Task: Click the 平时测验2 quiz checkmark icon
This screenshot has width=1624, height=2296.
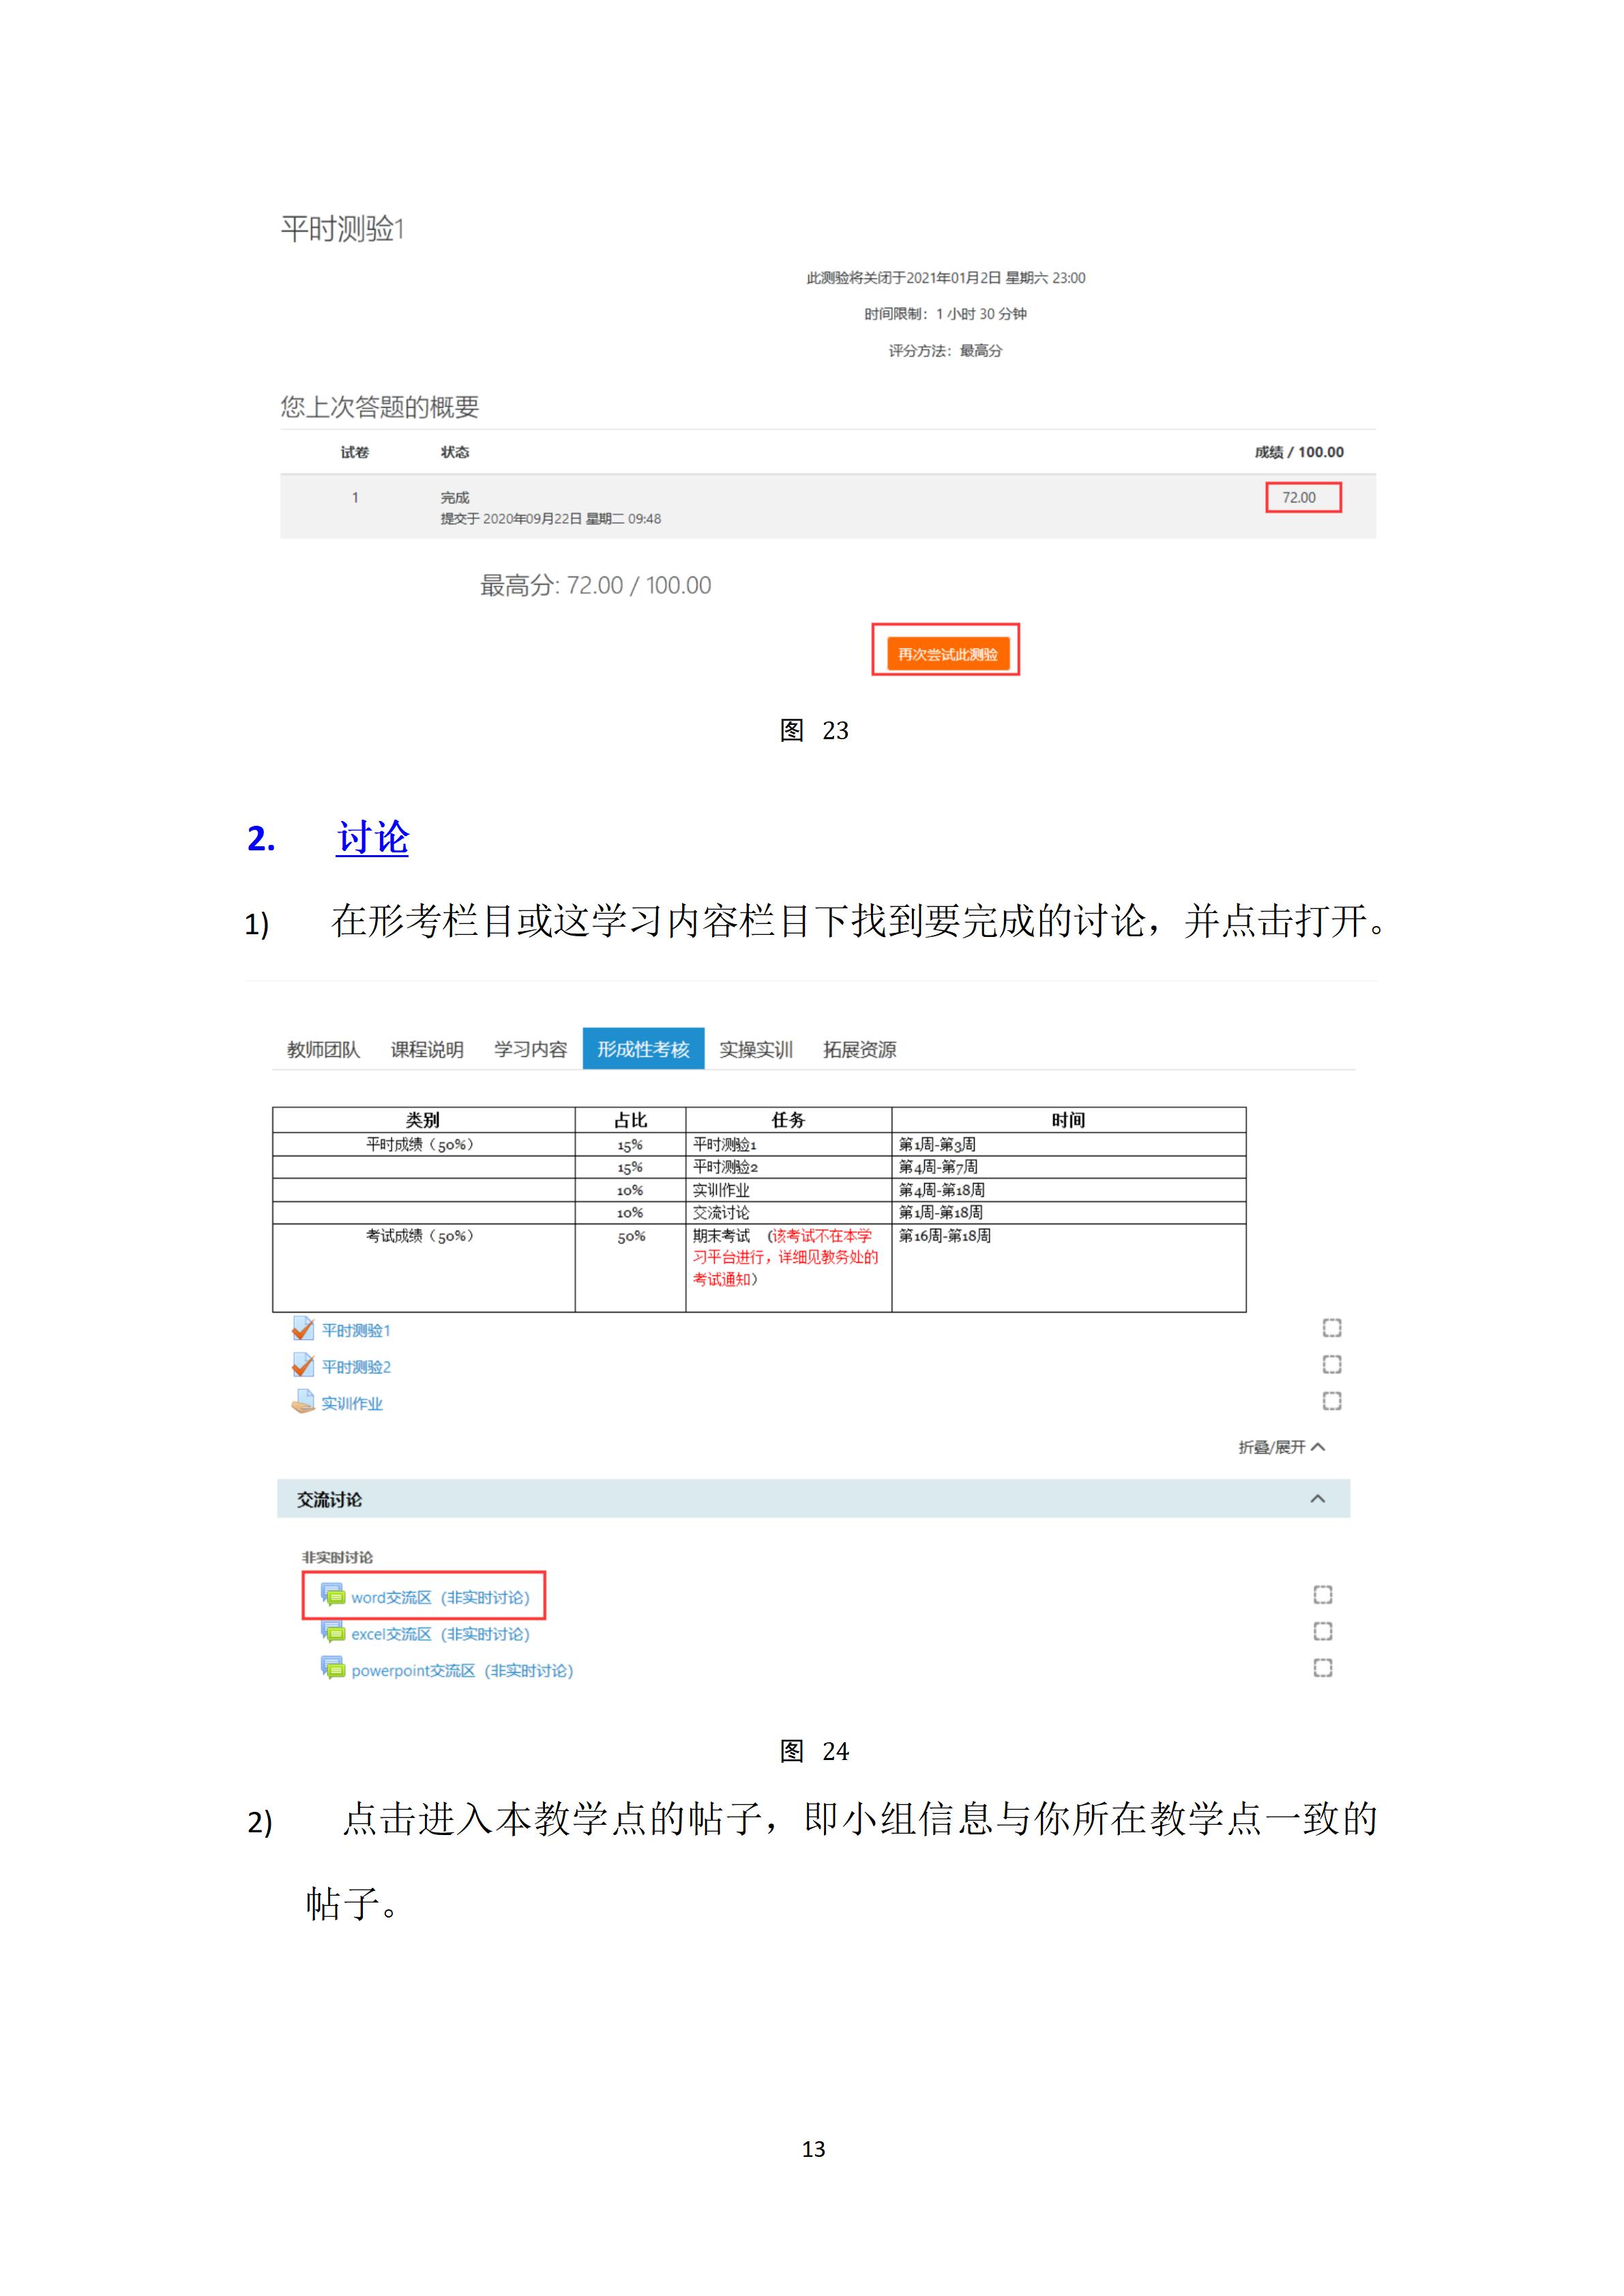Action: 302,1365
